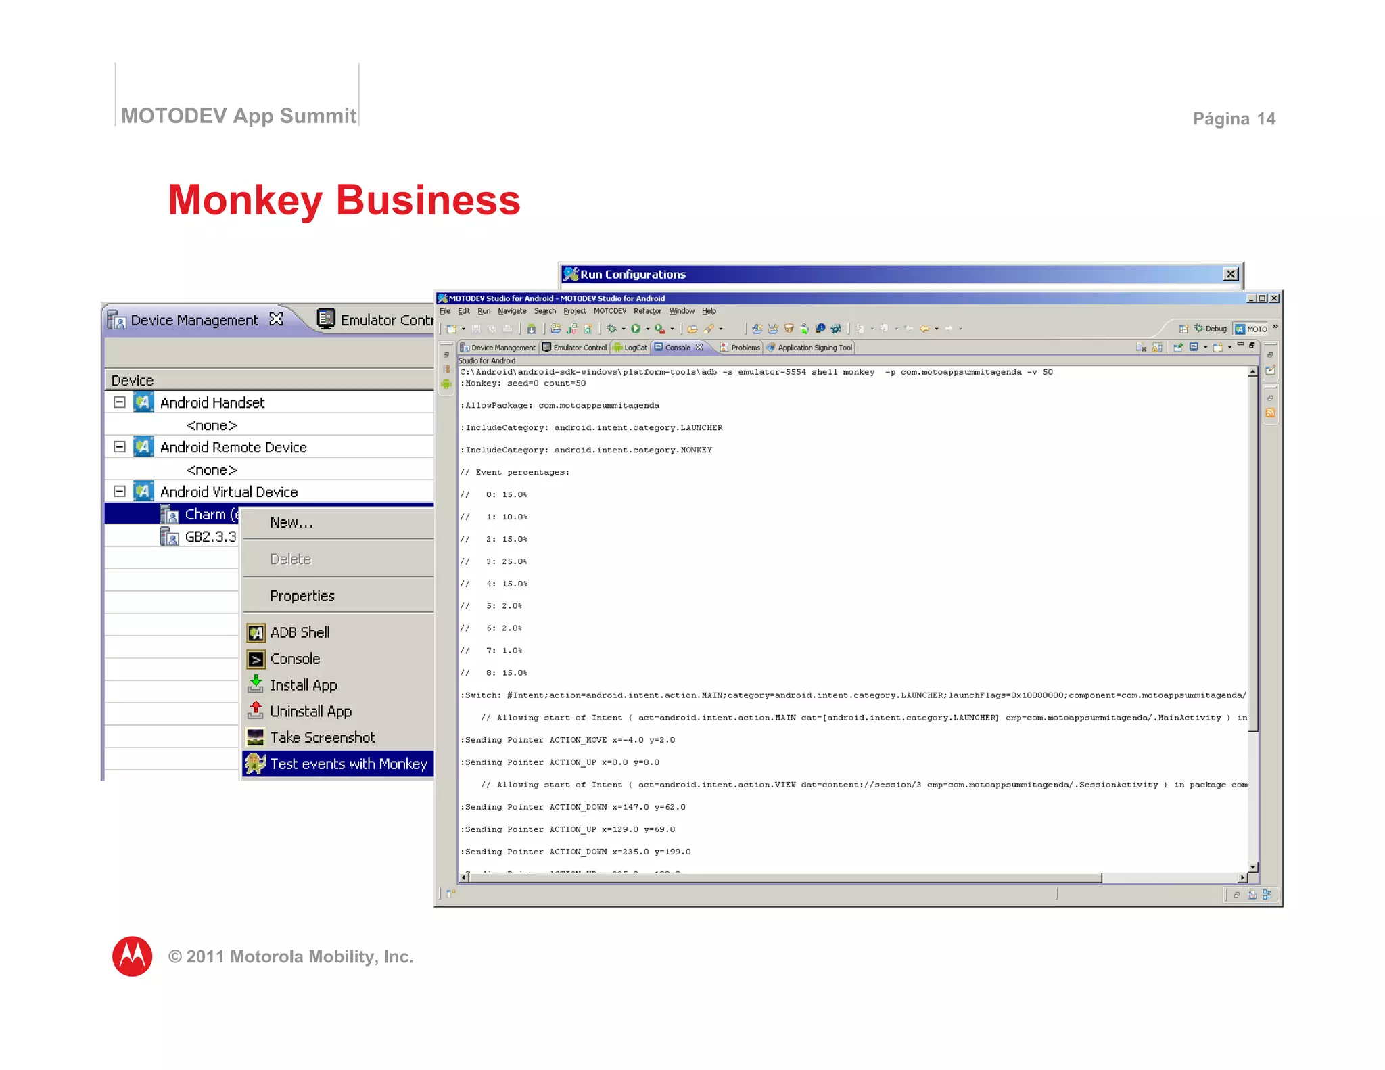The image size is (1385, 1070).
Task: Click the Open Perspective icon
Action: click(1183, 329)
